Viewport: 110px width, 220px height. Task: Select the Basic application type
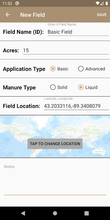(x=59, y=69)
